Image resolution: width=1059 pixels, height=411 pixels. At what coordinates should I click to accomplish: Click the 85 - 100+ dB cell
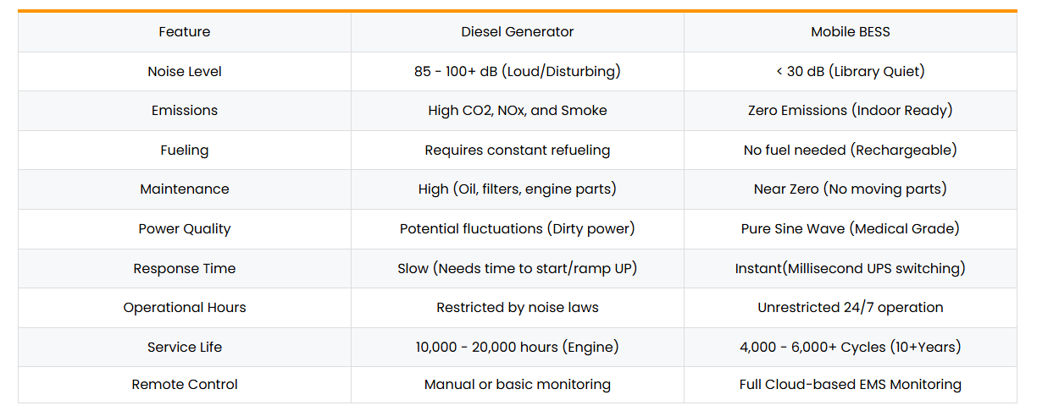click(x=518, y=72)
